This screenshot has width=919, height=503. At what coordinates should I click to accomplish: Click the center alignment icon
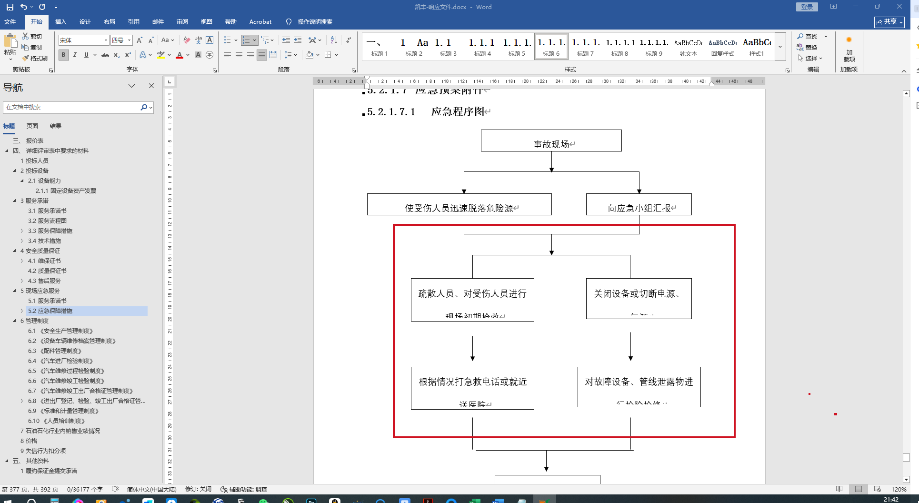click(x=239, y=55)
